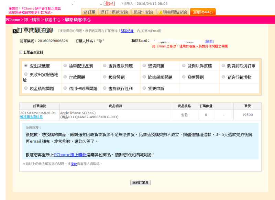
Task: Open the 訂單基本資料 link
Action: (33, 52)
